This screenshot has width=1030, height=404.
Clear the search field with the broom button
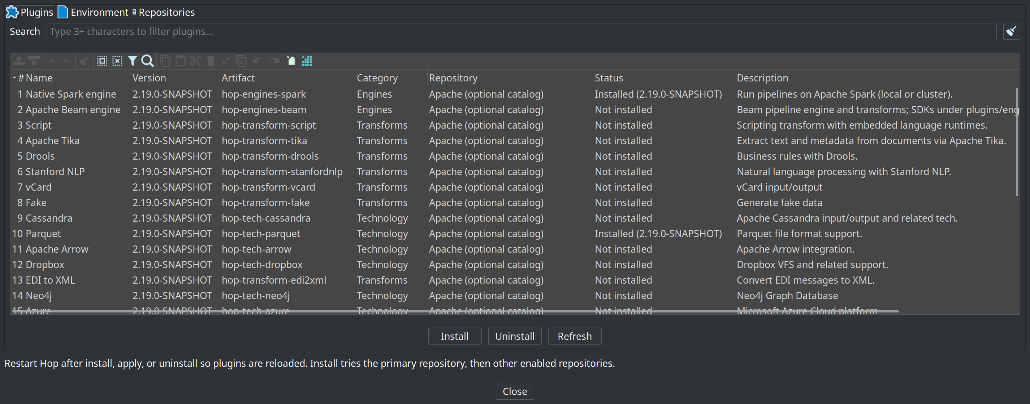pos(1011,31)
